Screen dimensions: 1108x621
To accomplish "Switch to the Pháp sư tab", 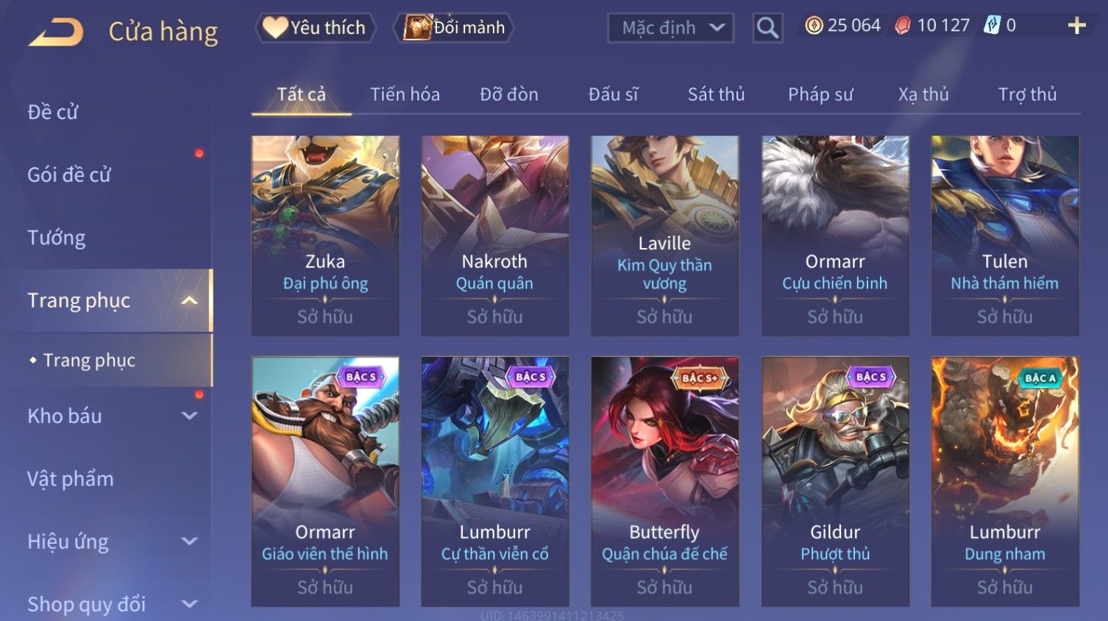I will coord(820,94).
